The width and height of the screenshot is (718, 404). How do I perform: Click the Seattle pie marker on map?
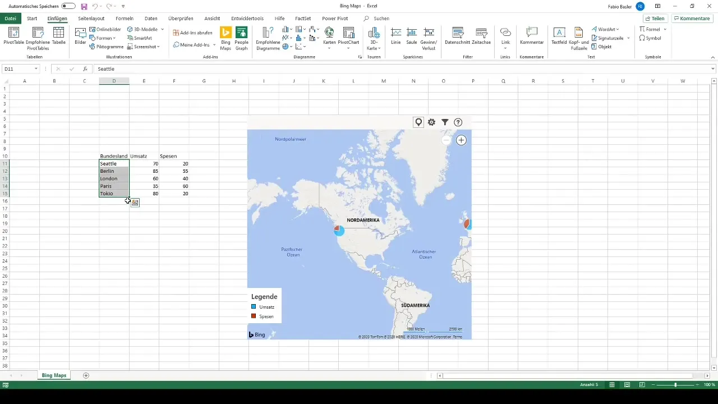339,230
